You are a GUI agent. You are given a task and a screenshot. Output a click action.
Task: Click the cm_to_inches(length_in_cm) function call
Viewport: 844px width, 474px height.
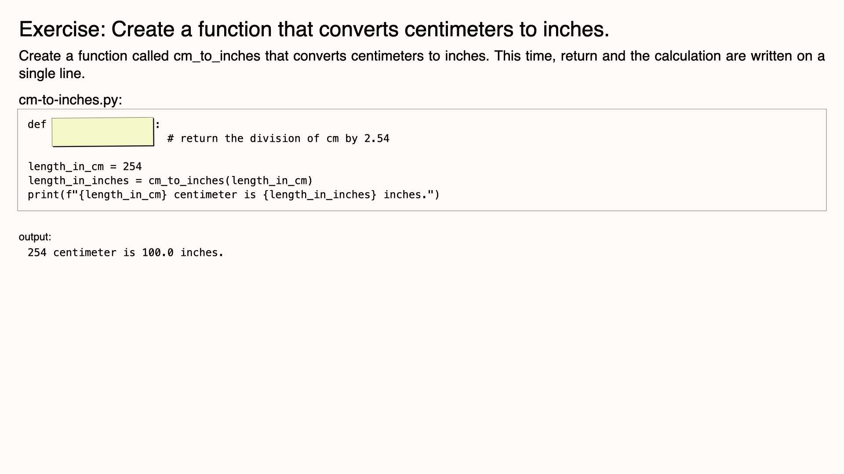pos(230,181)
